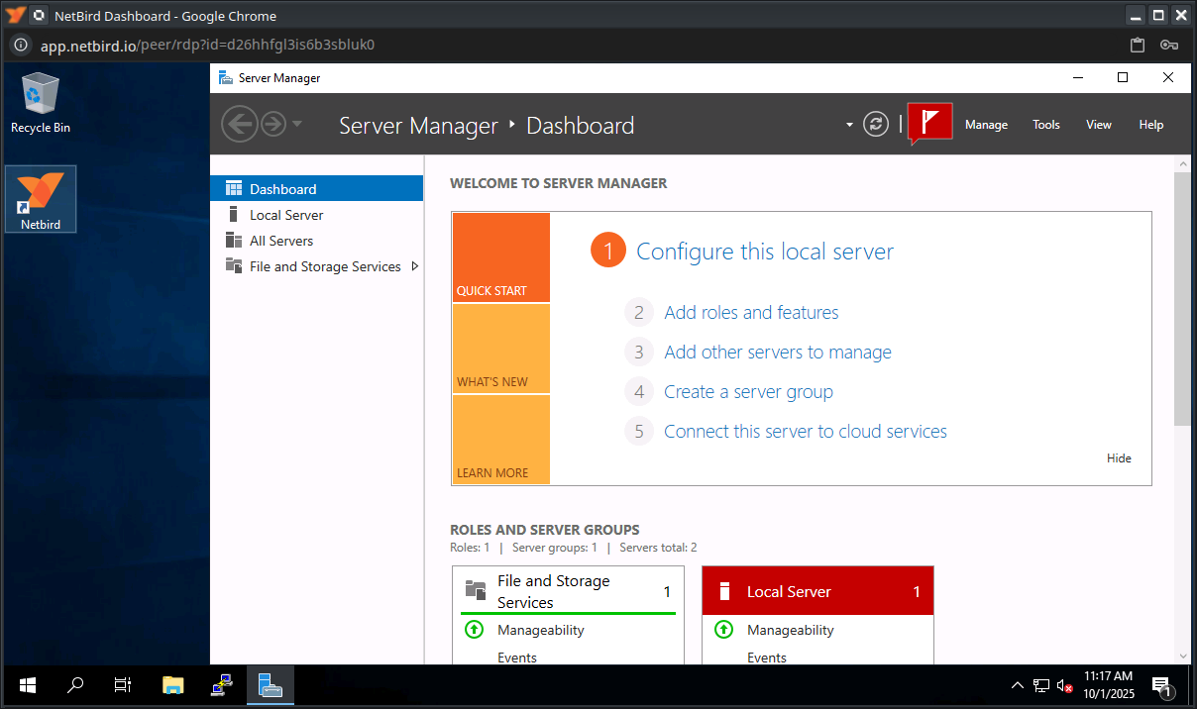This screenshot has height=709, width=1197.
Task: Click the dashboard vertical scrollbar
Action: [x=1181, y=297]
